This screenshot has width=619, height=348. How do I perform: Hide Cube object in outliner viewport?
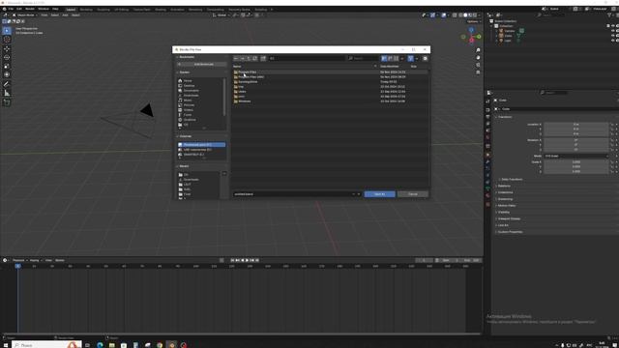pyautogui.click(x=612, y=36)
